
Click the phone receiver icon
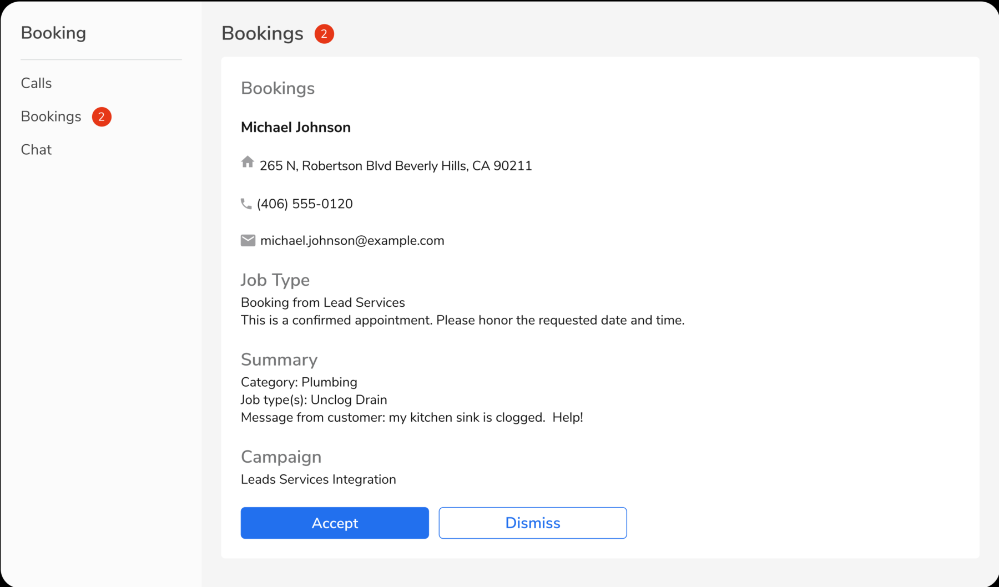click(x=246, y=204)
